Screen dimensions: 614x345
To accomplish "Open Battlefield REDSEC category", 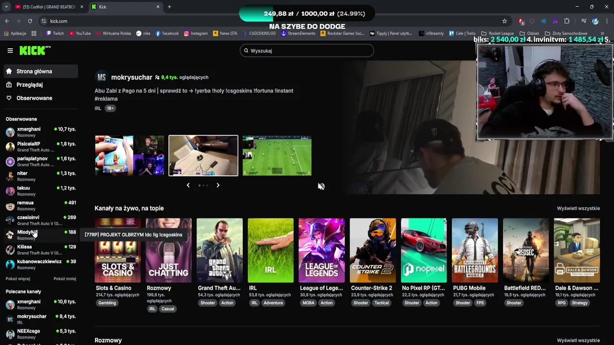I will [526, 251].
